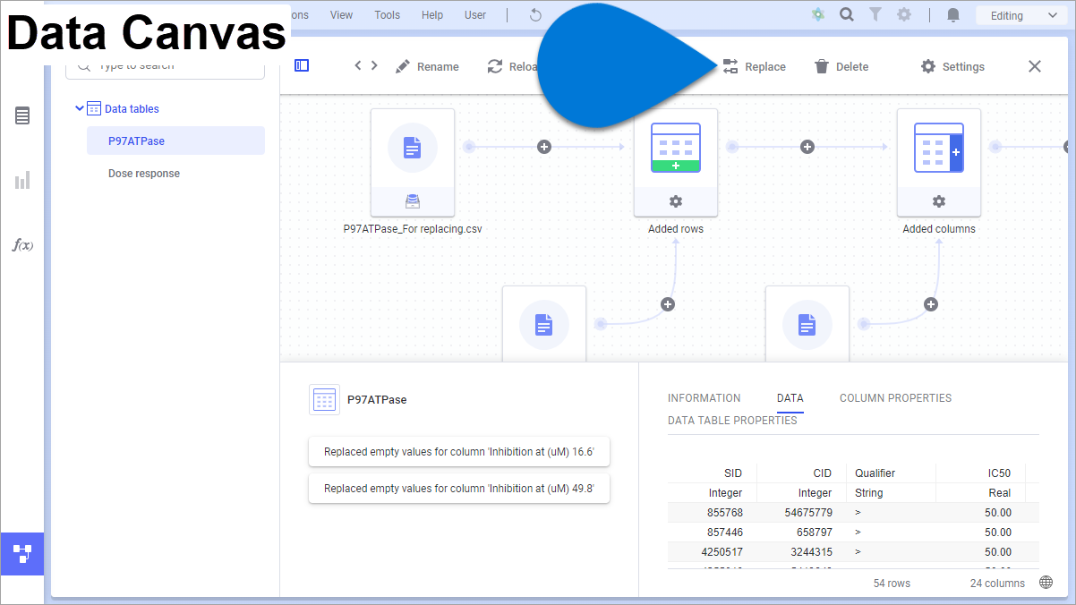Open the User menu
The width and height of the screenshot is (1076, 605).
(x=475, y=15)
